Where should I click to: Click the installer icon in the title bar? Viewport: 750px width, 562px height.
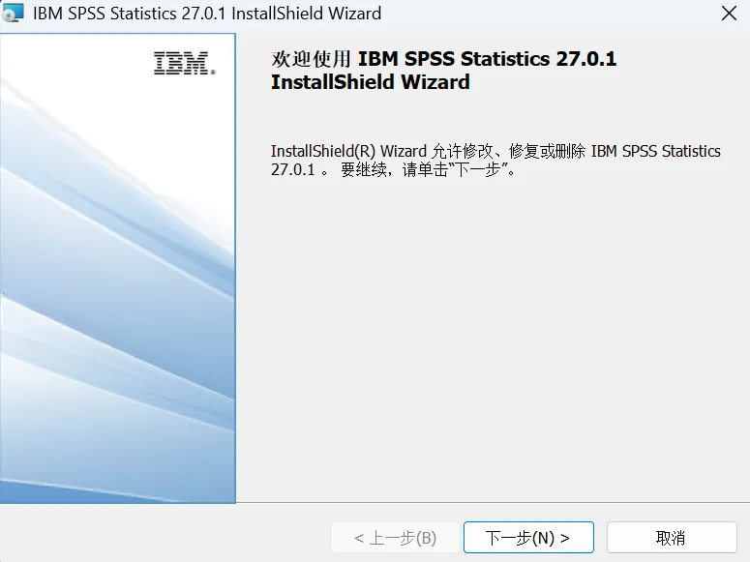pyautogui.click(x=13, y=13)
